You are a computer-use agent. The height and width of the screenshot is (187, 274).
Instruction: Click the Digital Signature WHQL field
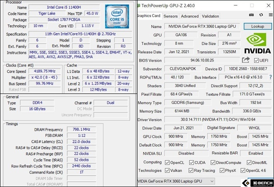[254, 128]
